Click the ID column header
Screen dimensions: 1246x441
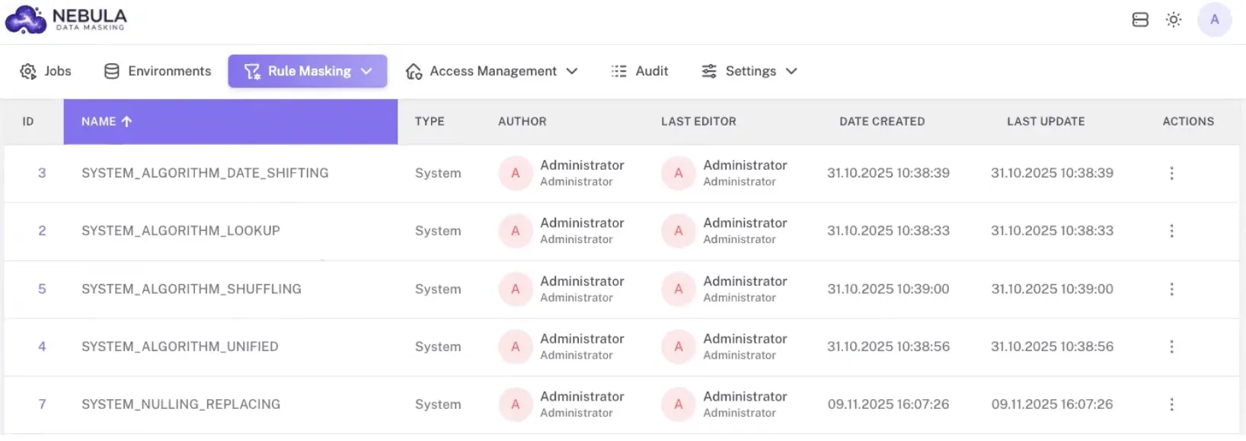point(28,121)
